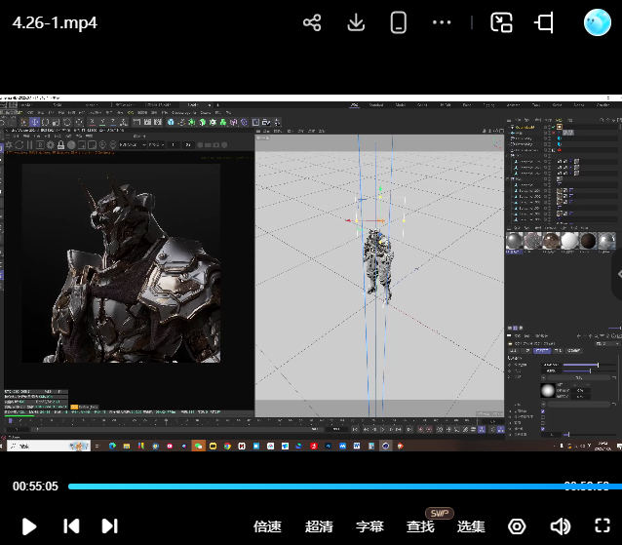
Task: Click 查找 to search in the video
Action: click(420, 526)
